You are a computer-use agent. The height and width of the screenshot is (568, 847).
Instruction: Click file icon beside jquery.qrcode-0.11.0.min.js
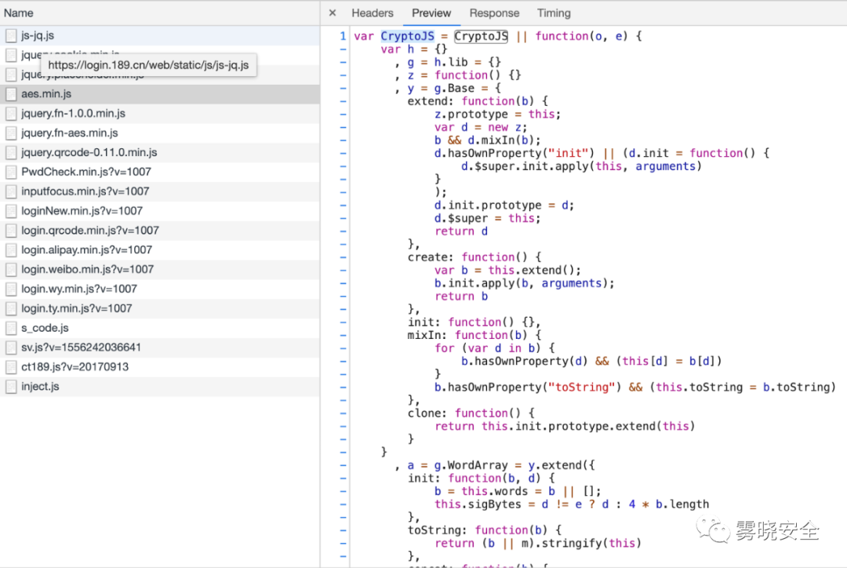point(11,153)
